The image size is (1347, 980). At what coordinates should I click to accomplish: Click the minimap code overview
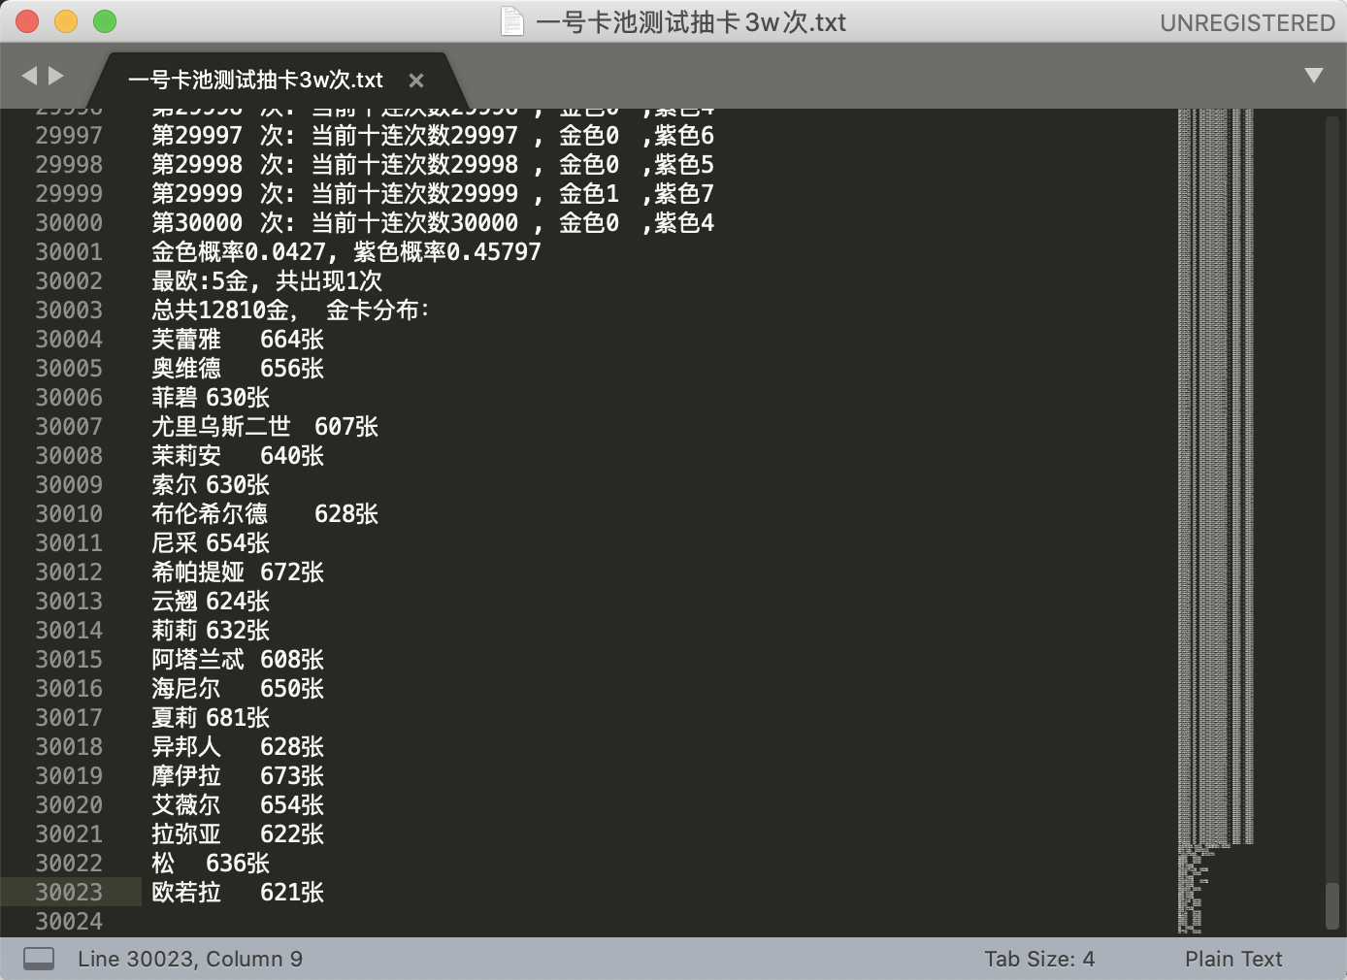(1216, 522)
